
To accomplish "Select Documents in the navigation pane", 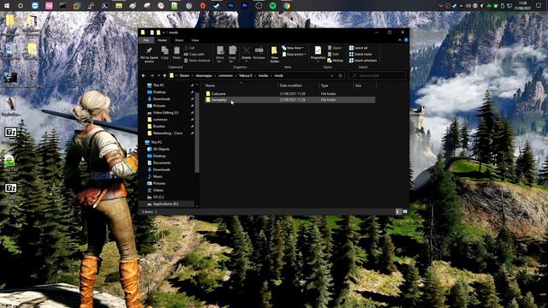I will click(162, 163).
